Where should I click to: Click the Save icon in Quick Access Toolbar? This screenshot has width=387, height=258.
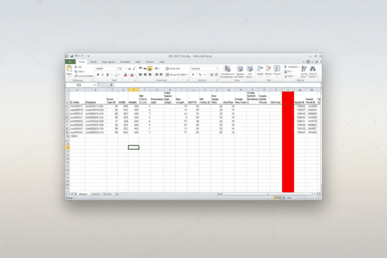72,56
